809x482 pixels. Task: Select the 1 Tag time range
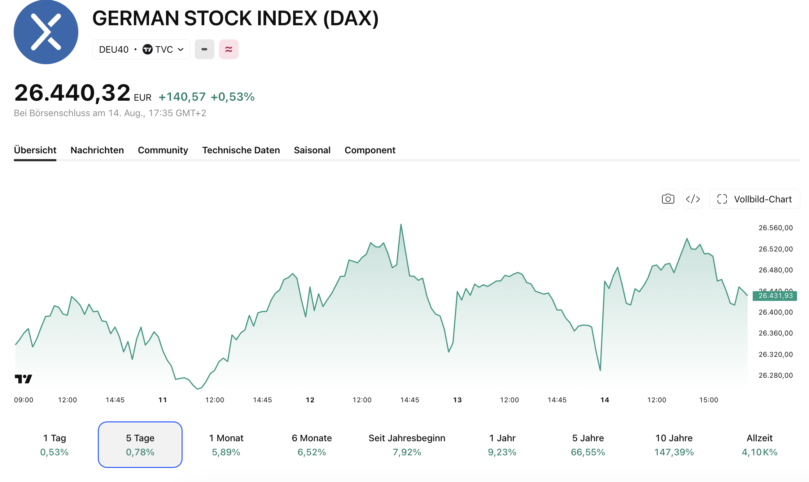(x=54, y=444)
